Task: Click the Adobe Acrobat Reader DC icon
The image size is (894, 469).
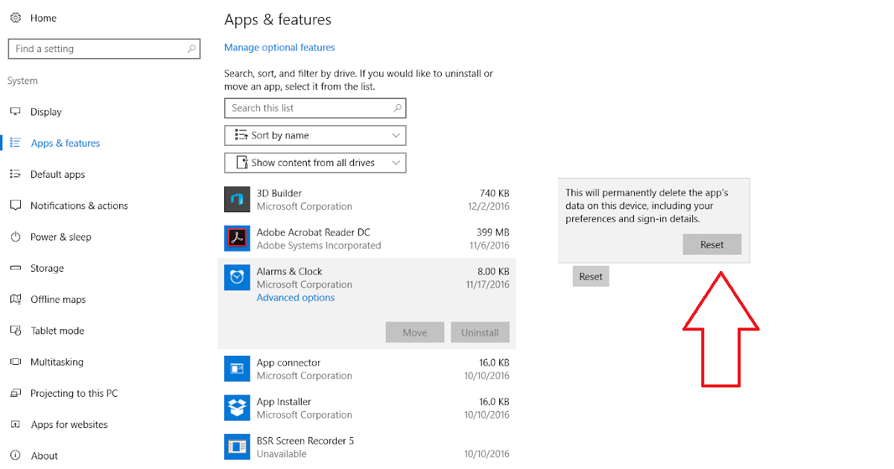Action: pos(236,238)
